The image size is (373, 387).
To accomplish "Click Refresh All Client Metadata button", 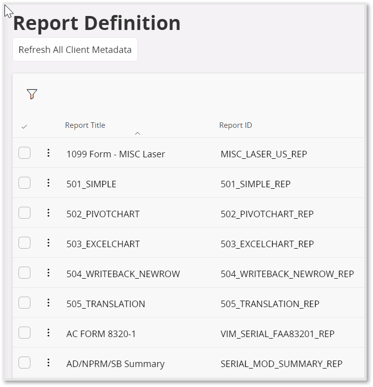I will (x=75, y=49).
